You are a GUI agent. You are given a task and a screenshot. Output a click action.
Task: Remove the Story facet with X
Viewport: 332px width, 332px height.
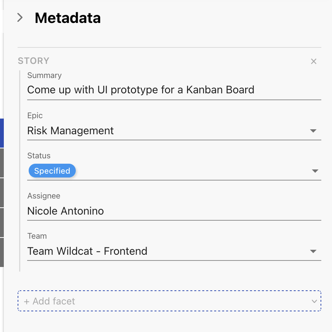[x=314, y=61]
